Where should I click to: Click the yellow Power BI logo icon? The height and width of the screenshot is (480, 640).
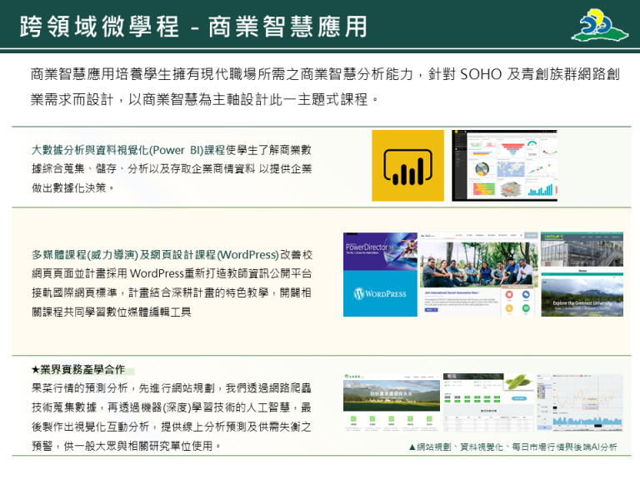[x=407, y=165]
